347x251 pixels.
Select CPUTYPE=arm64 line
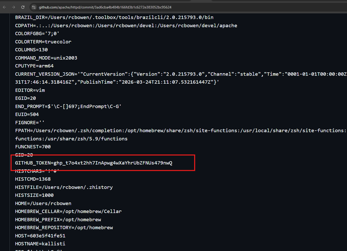[x=34, y=66]
